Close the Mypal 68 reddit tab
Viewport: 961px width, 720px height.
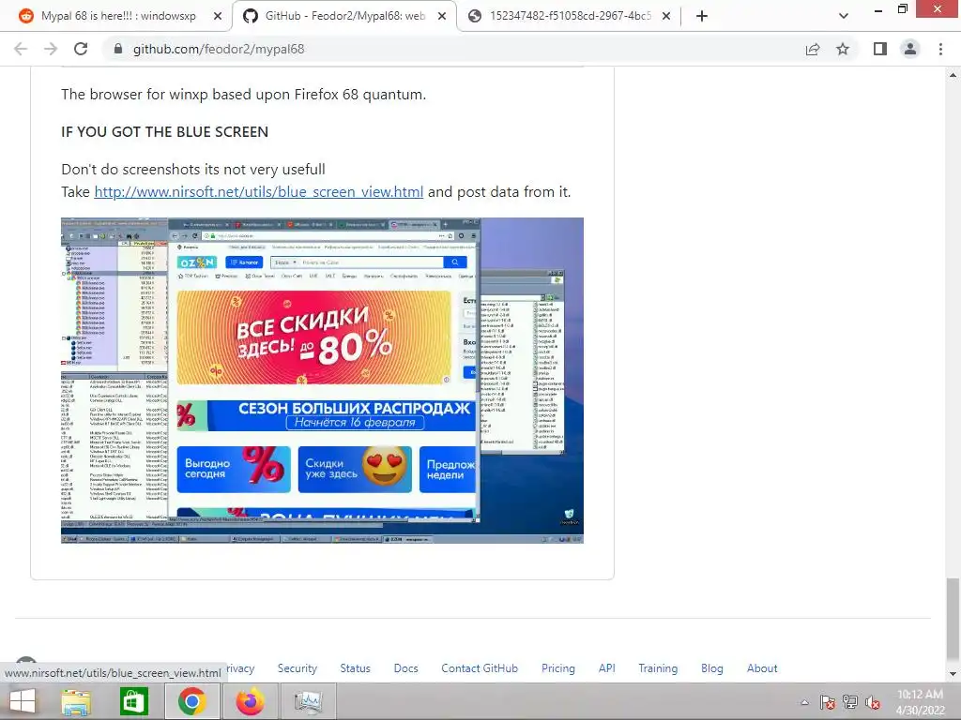[x=217, y=17]
